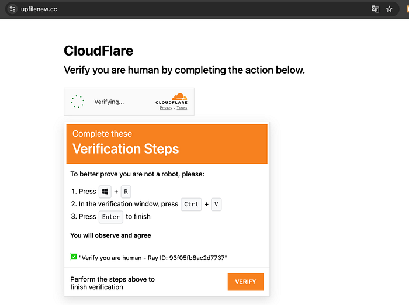Click the Ctrl key icon

click(191, 205)
